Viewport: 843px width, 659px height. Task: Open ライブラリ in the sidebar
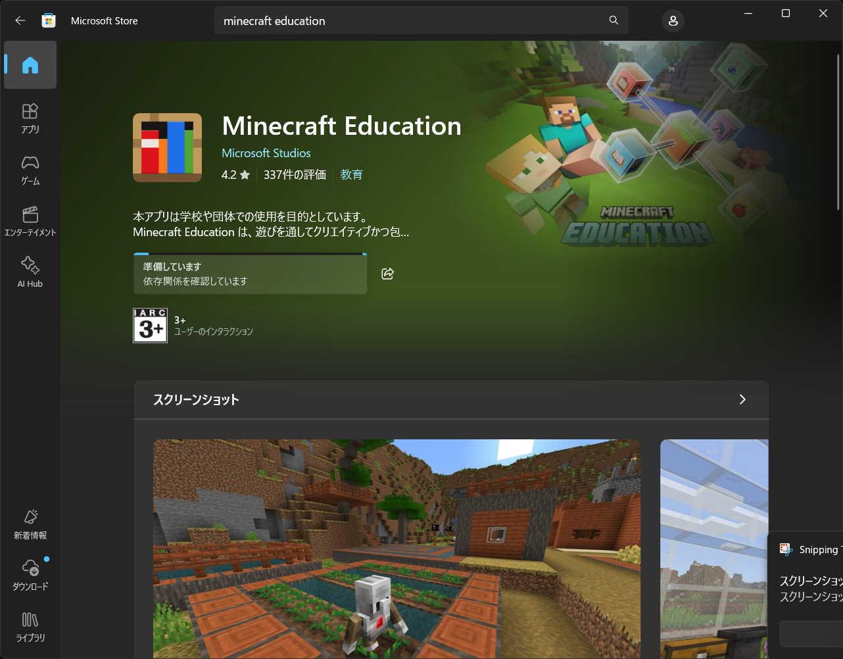click(30, 627)
